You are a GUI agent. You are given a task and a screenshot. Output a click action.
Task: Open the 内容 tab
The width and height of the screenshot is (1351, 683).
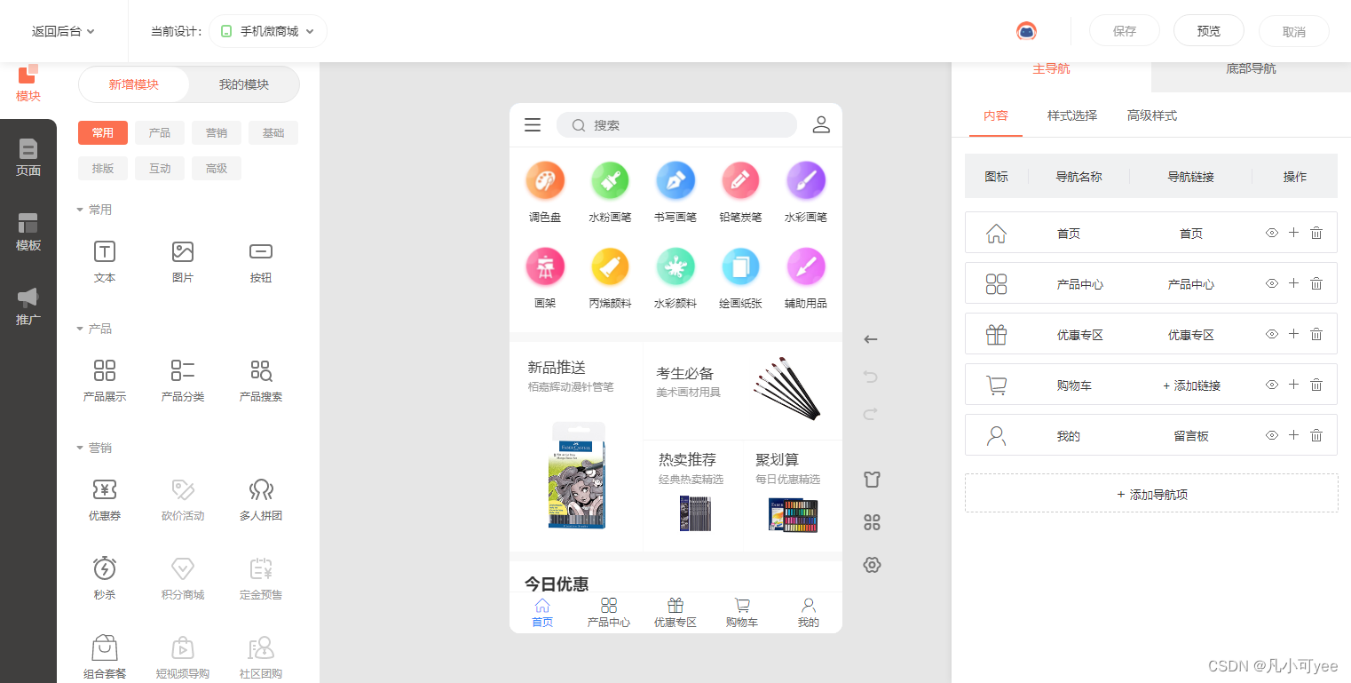(x=996, y=115)
